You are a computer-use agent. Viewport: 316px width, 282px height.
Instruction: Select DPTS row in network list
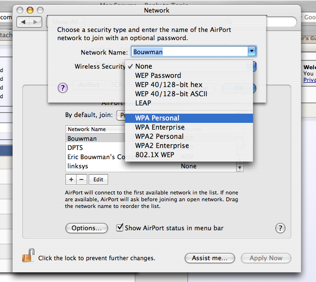point(95,148)
